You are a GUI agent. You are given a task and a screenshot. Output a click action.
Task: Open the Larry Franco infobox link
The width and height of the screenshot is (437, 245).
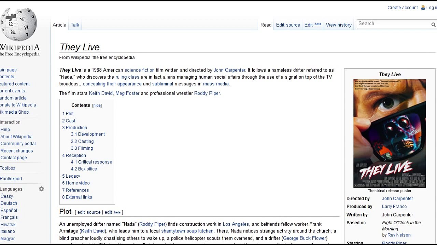pyautogui.click(x=394, y=207)
